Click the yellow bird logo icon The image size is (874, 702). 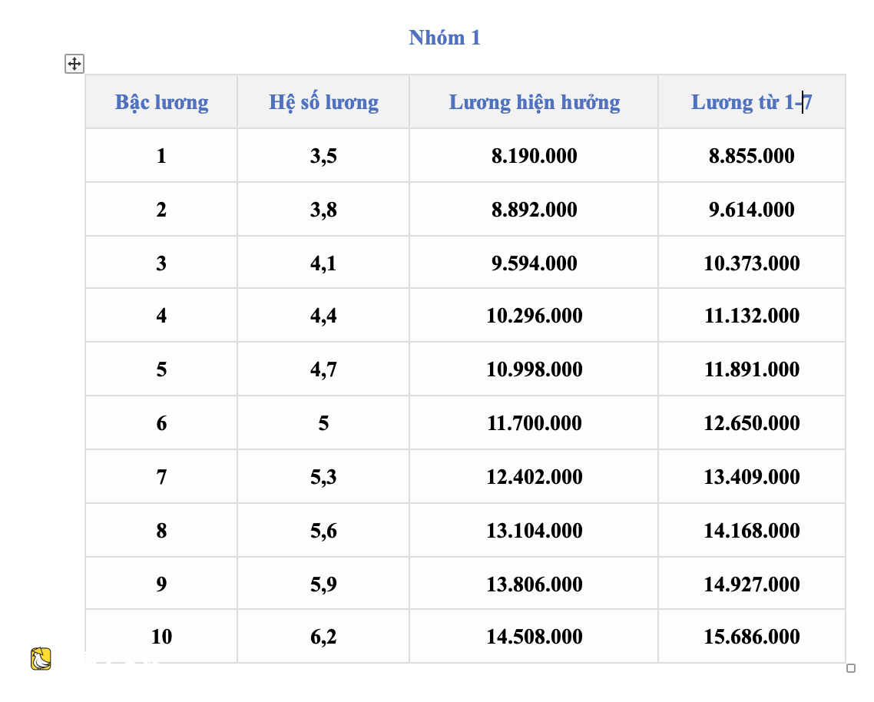(41, 658)
